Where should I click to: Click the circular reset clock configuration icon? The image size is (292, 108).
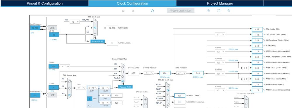[x=152, y=11]
